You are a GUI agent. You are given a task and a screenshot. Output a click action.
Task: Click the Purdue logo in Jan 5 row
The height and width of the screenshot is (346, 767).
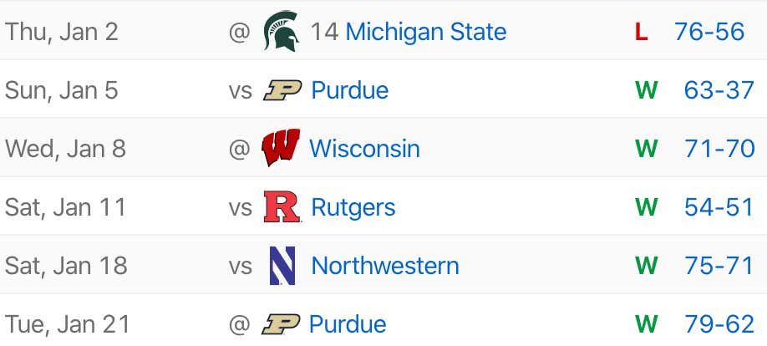(282, 90)
